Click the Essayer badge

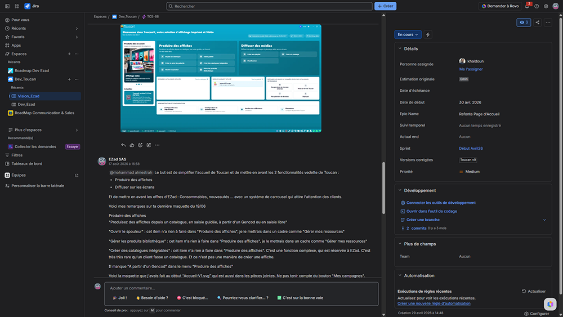73,146
